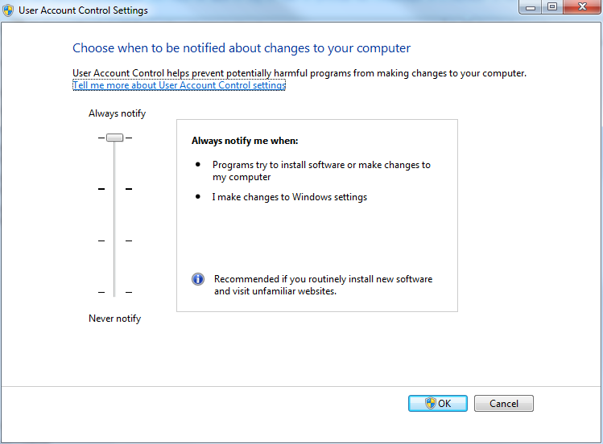The image size is (603, 444).
Task: Click the notification slider thumb at top
Action: [x=114, y=138]
